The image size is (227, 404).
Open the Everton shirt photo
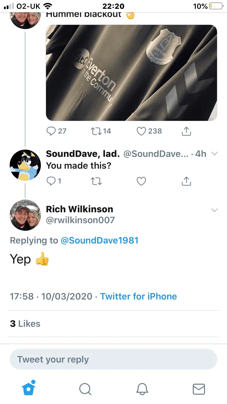tap(131, 73)
